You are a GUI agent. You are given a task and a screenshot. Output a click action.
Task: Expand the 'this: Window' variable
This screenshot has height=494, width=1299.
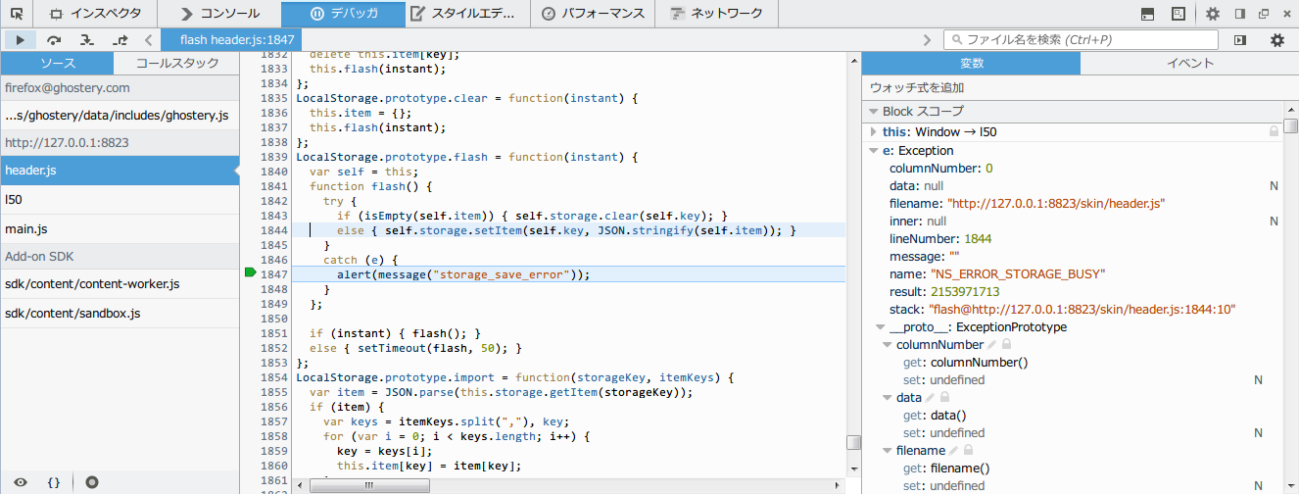[x=874, y=131]
